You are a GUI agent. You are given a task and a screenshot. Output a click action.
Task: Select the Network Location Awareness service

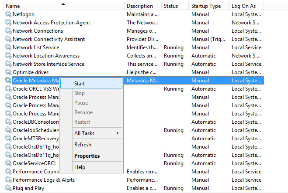tap(134, 56)
